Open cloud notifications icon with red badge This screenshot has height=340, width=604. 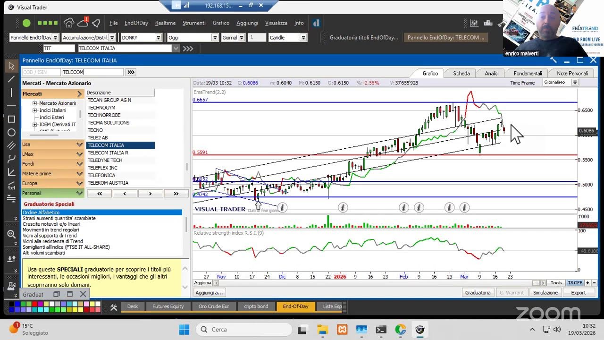83,22
